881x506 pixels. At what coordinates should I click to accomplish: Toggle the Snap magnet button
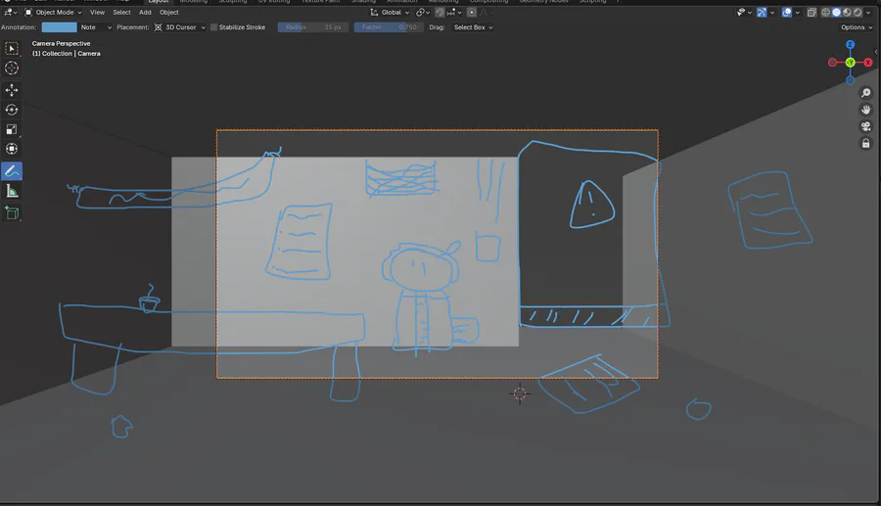pyautogui.click(x=440, y=13)
